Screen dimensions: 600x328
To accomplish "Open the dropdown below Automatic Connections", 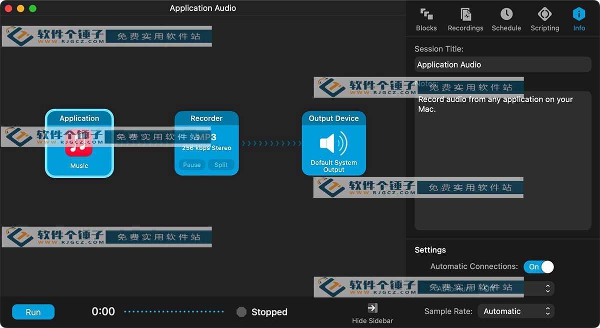I will click(x=515, y=288).
